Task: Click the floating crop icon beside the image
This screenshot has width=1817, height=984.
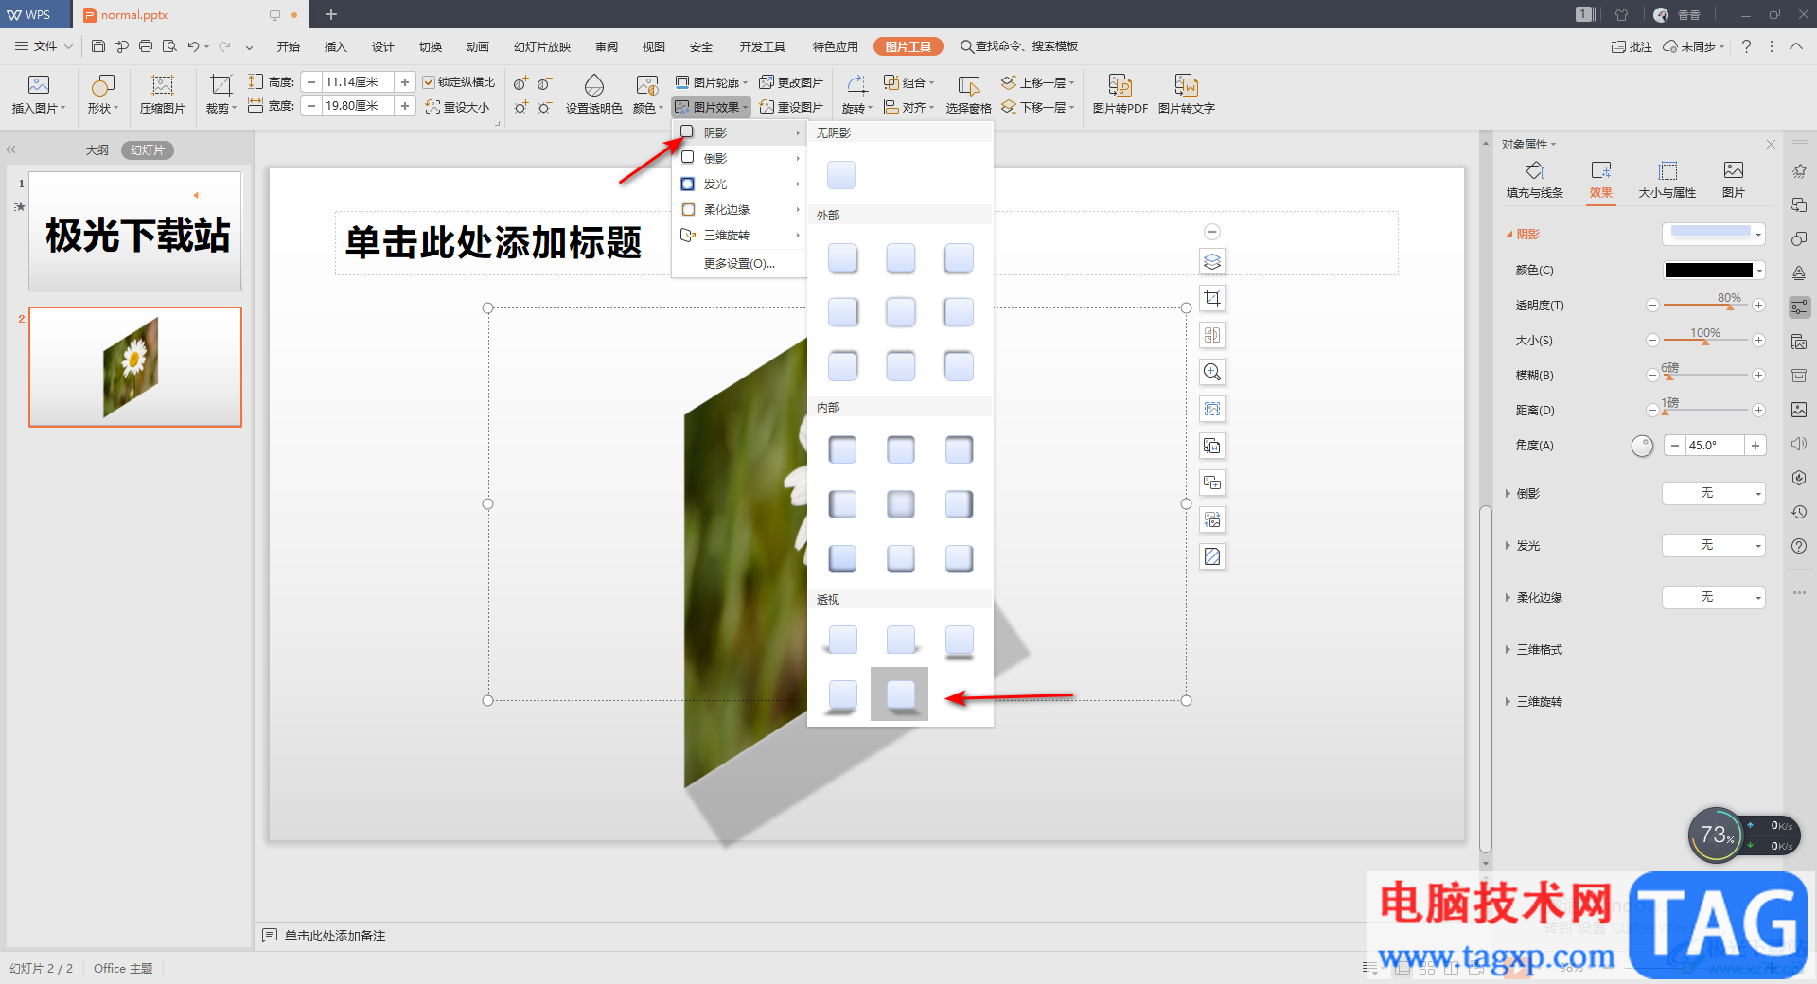Action: (x=1212, y=299)
